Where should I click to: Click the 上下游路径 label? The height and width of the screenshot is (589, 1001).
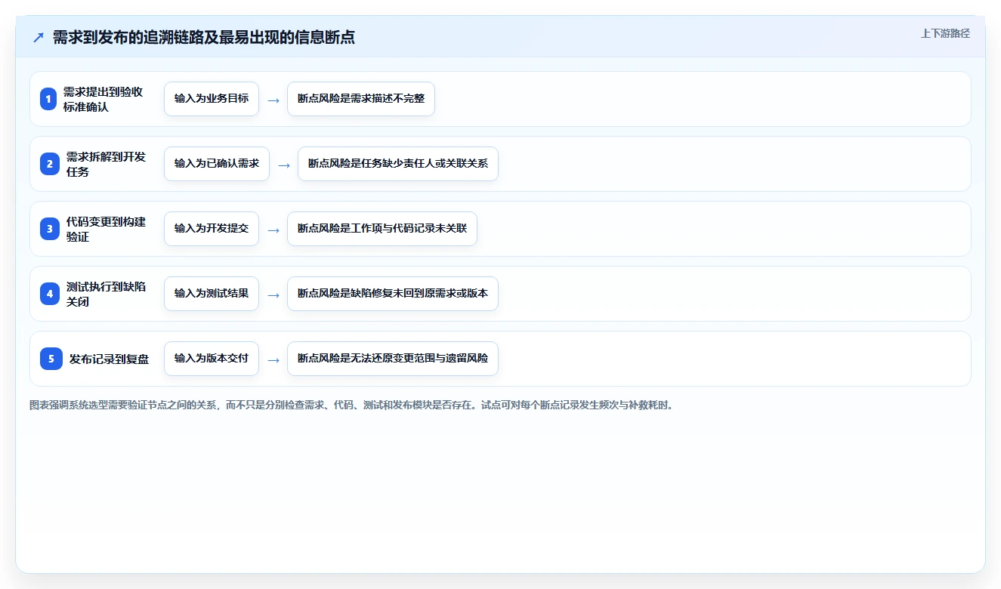945,33
